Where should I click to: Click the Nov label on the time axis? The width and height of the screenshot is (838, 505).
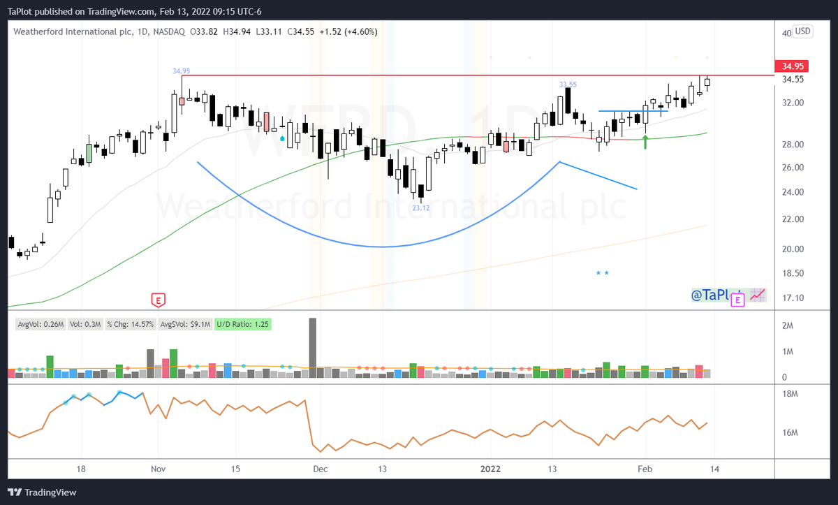click(x=158, y=469)
